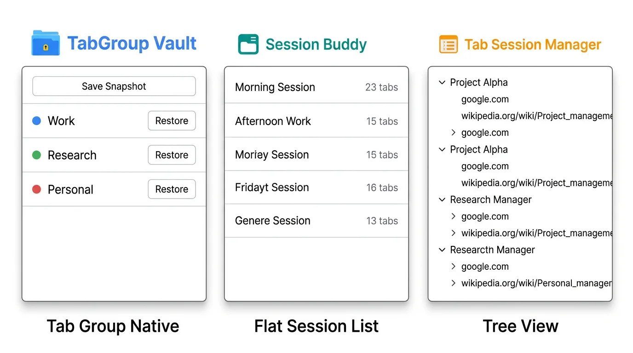The image size is (633, 353).
Task: Click the blue dot beside Work group
Action: pyautogui.click(x=37, y=120)
